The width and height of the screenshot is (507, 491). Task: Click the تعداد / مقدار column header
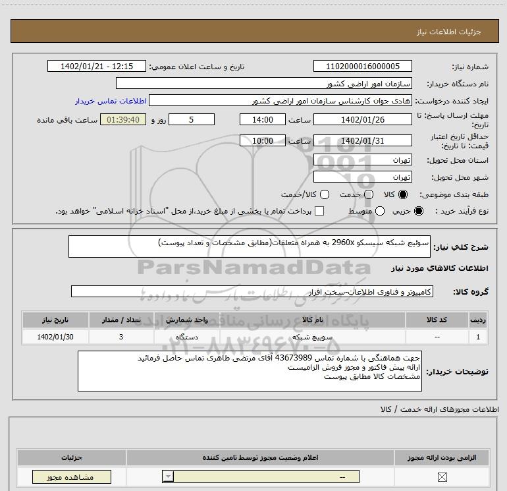click(121, 320)
